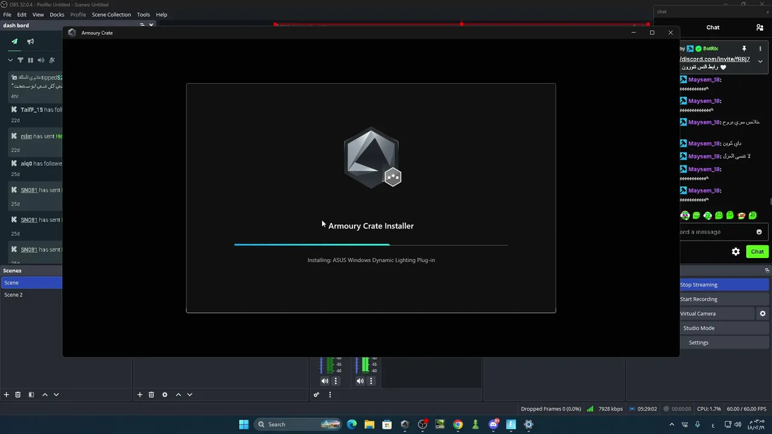Add a new source with the plus icon
Viewport: 772px width, 434px height.
pos(140,395)
